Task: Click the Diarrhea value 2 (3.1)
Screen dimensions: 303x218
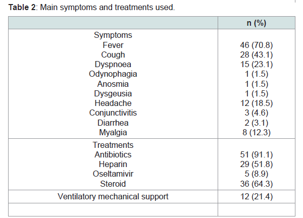Action: click(x=257, y=123)
